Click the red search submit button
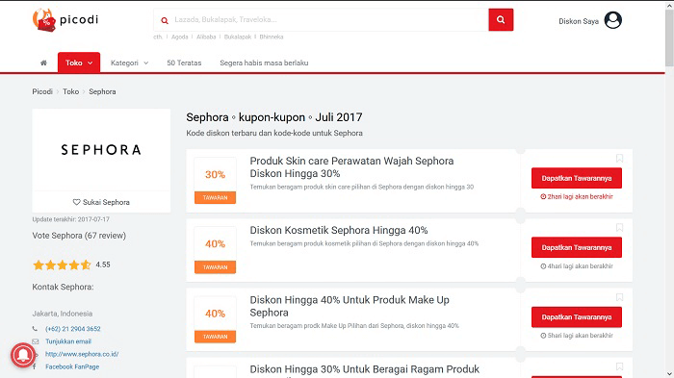The height and width of the screenshot is (378, 674). [x=501, y=20]
